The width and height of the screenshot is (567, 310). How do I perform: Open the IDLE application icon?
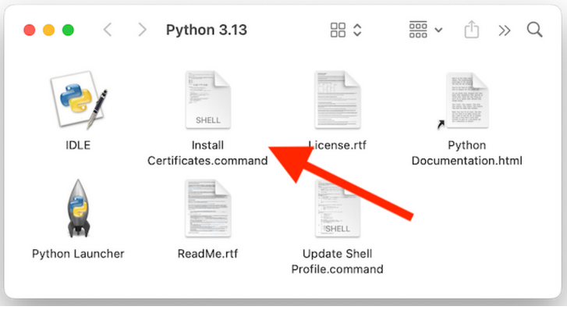(x=79, y=100)
